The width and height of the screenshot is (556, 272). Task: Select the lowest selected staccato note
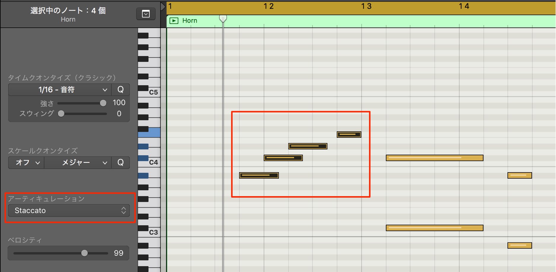259,175
